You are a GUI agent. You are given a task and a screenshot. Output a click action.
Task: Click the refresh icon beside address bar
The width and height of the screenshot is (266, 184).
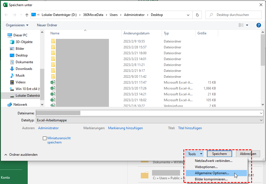(197, 15)
